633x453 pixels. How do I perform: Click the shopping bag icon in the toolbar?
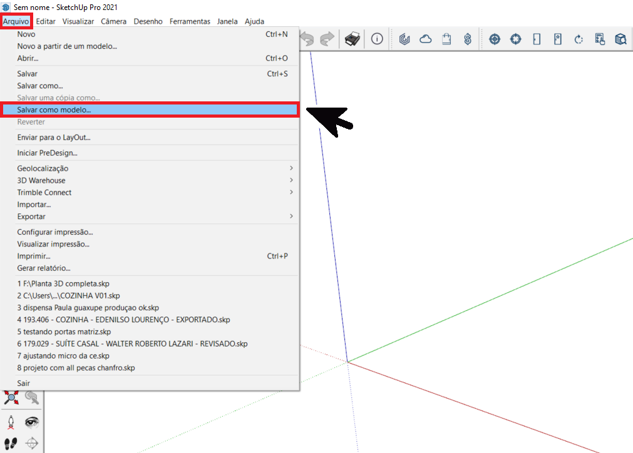[x=446, y=39]
